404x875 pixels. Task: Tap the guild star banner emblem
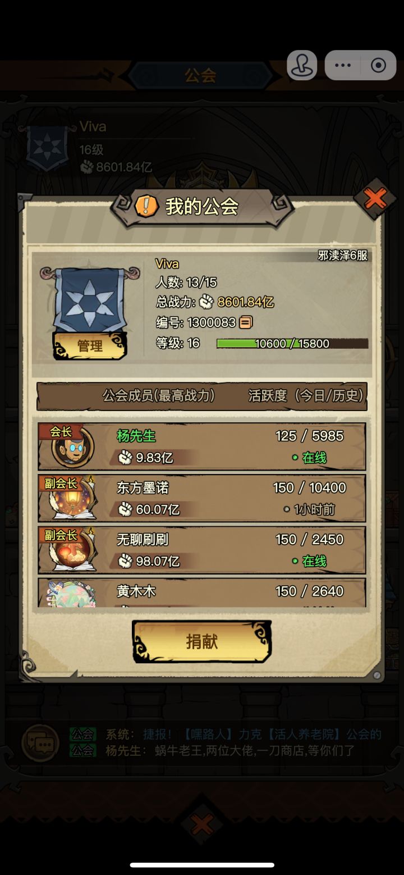90,299
